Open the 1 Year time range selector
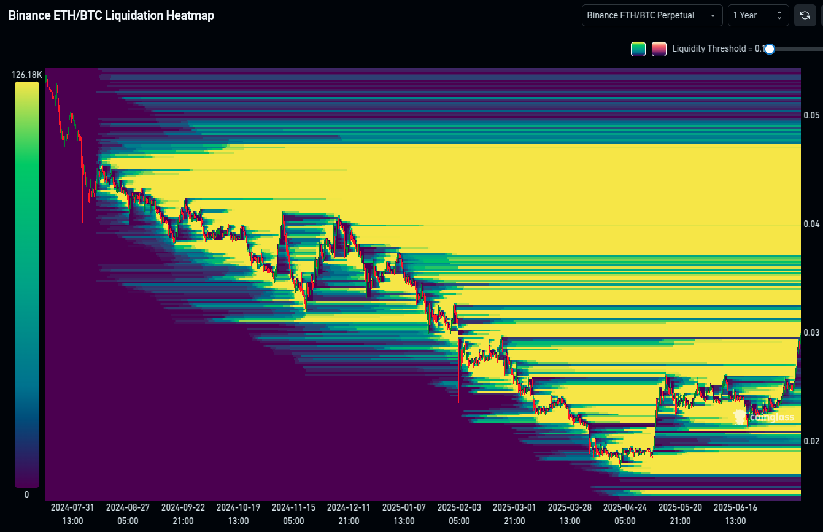The width and height of the screenshot is (823, 532). point(758,15)
